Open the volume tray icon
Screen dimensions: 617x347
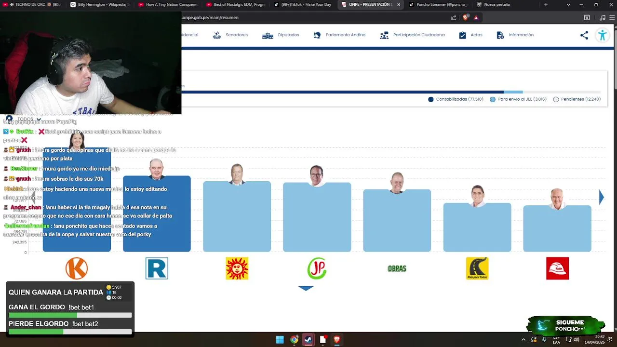click(577, 340)
